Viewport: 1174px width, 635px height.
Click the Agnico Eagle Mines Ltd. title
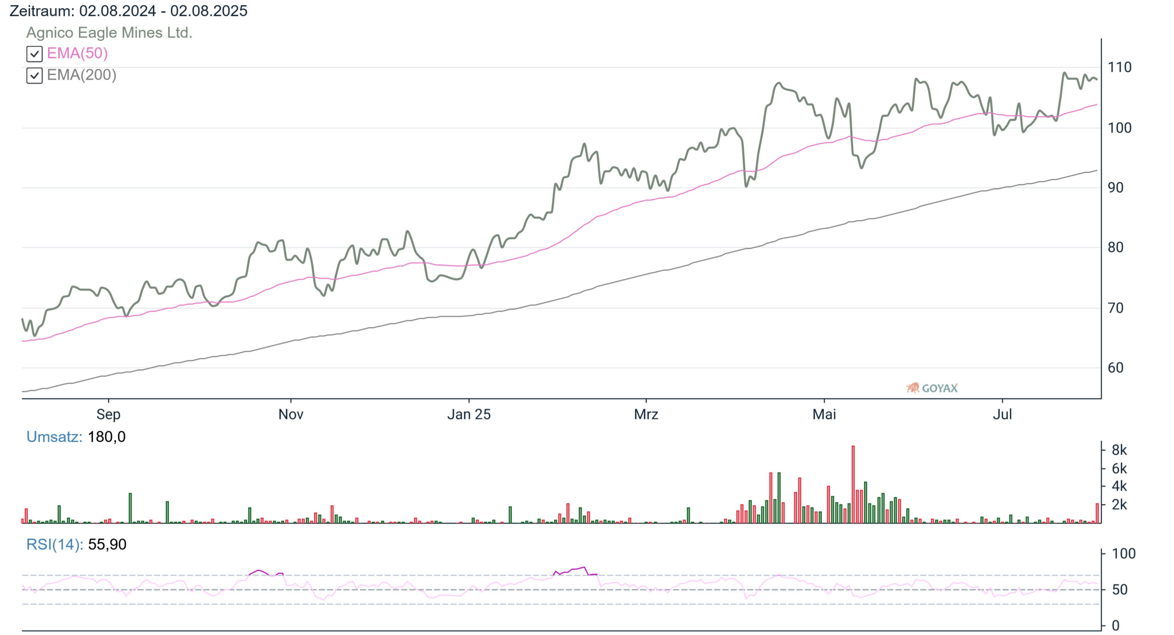point(109,33)
